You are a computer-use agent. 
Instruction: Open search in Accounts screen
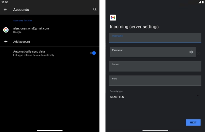95,9
